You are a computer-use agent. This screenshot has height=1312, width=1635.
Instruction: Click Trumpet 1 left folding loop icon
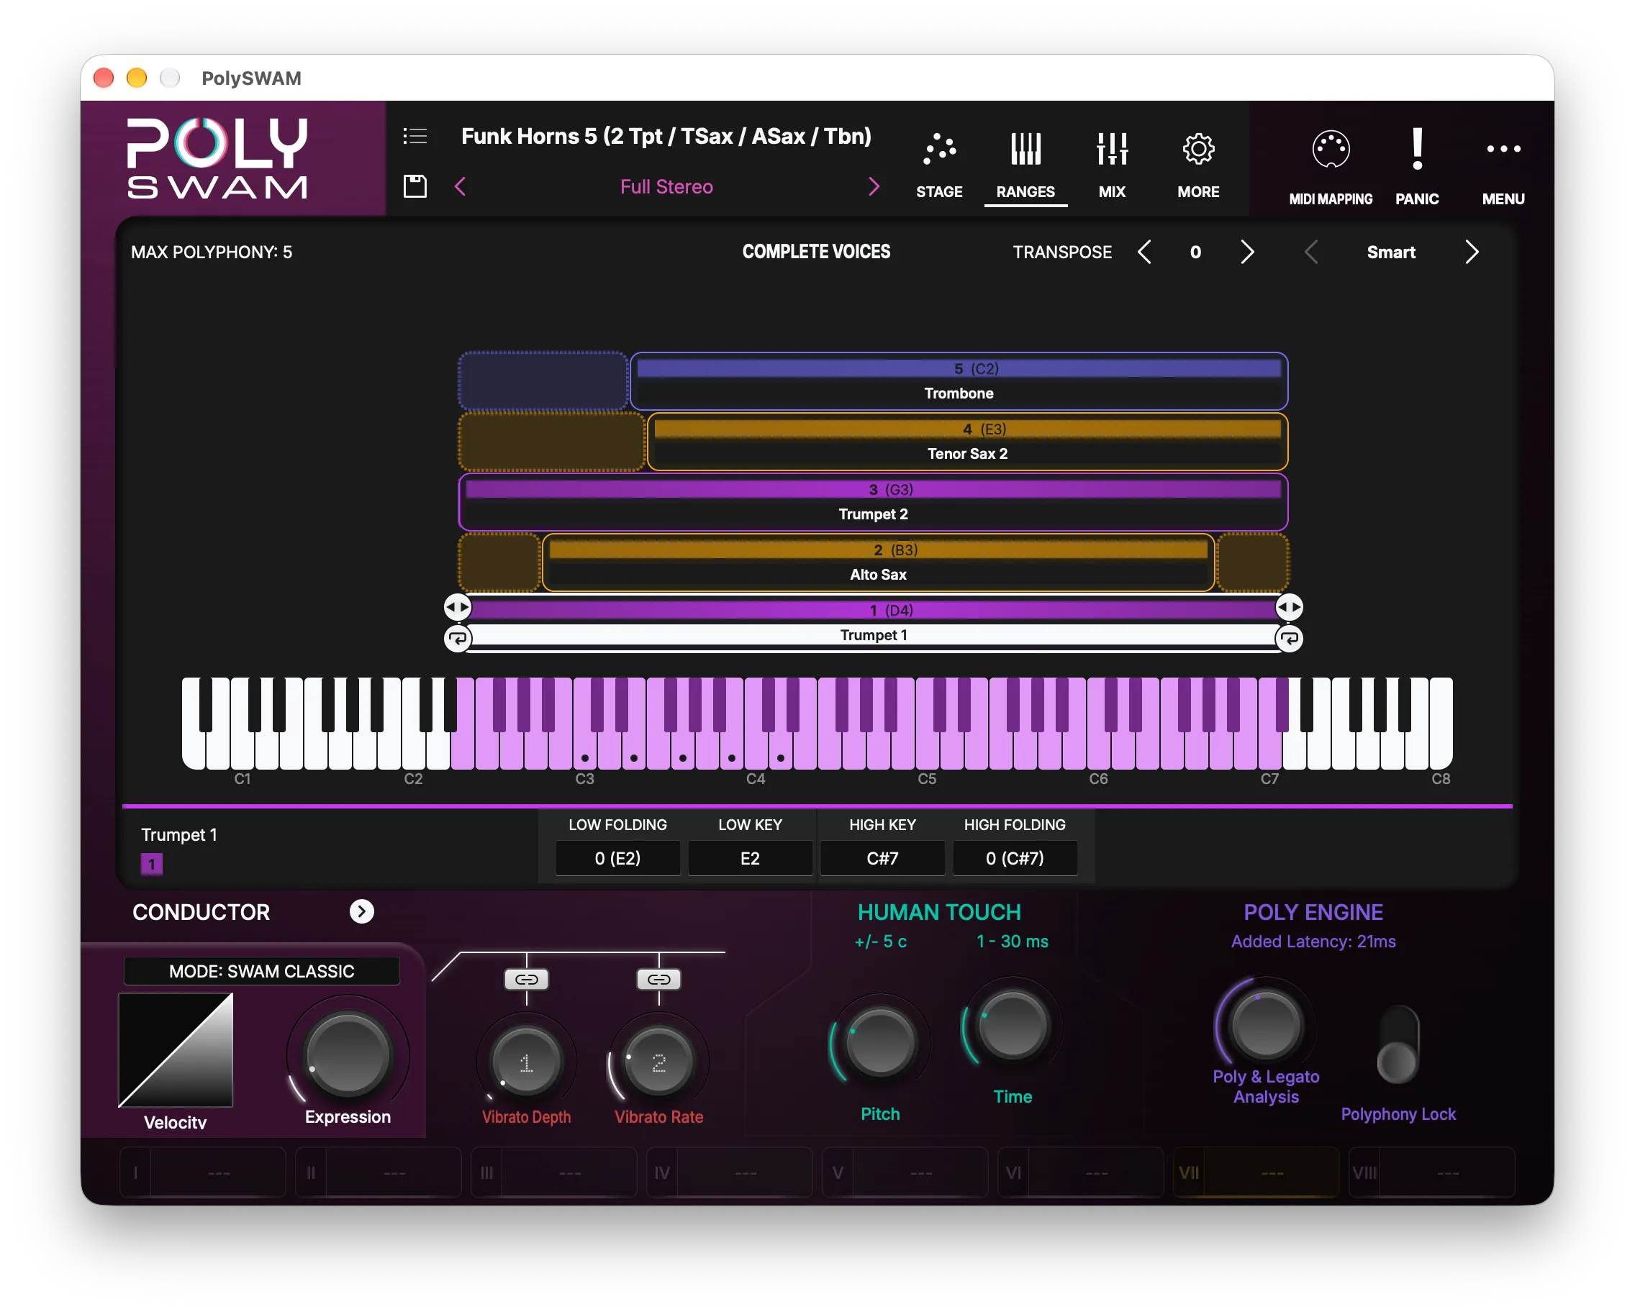click(457, 639)
